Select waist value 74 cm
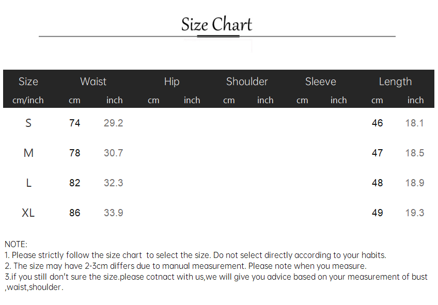The height and width of the screenshot is (305, 438). pyautogui.click(x=74, y=123)
